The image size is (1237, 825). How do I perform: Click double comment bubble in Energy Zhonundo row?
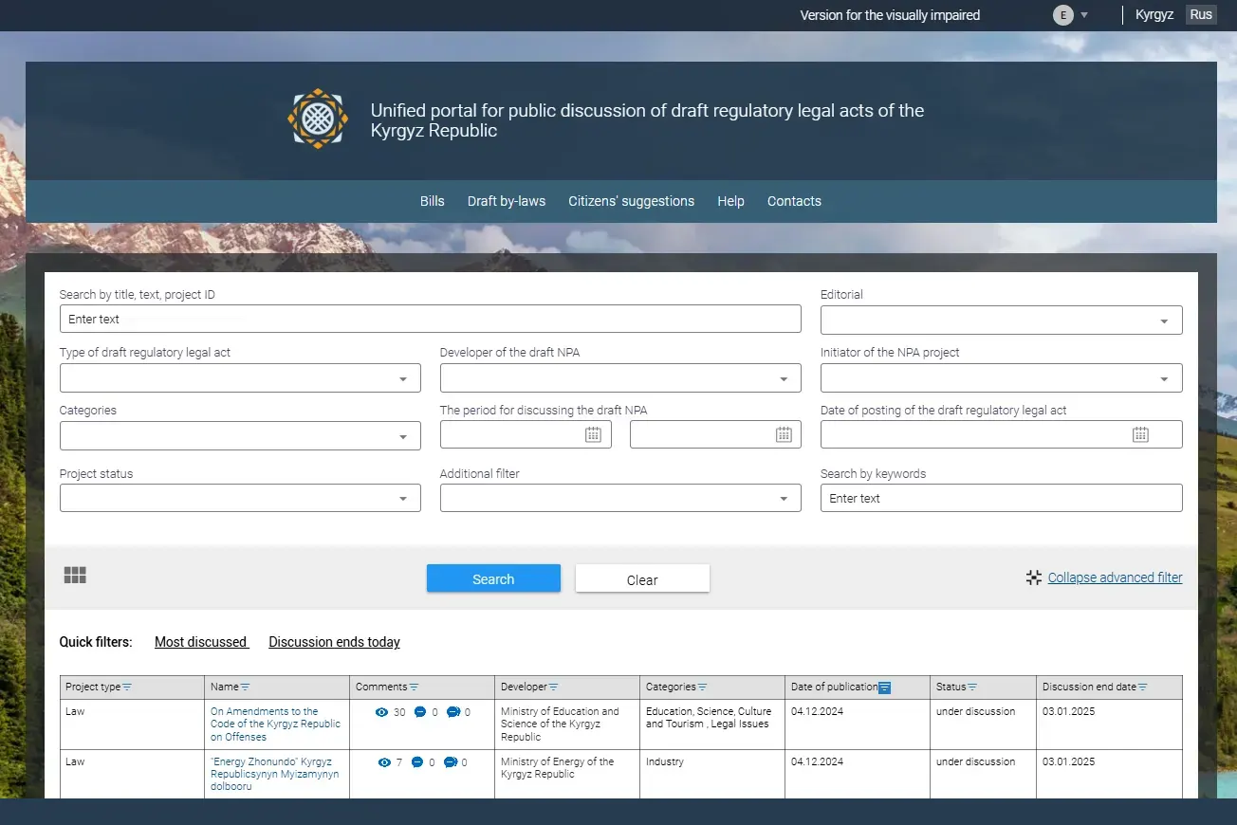point(451,762)
